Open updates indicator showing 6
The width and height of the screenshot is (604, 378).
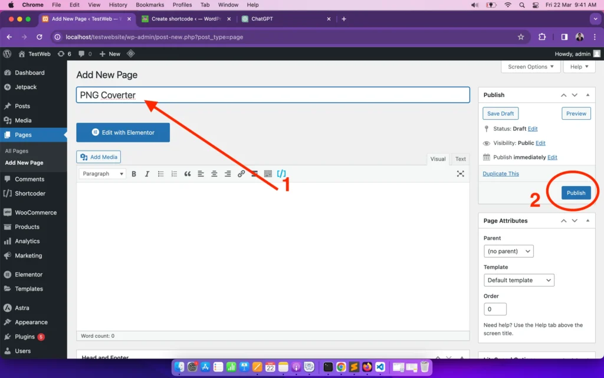click(x=64, y=54)
